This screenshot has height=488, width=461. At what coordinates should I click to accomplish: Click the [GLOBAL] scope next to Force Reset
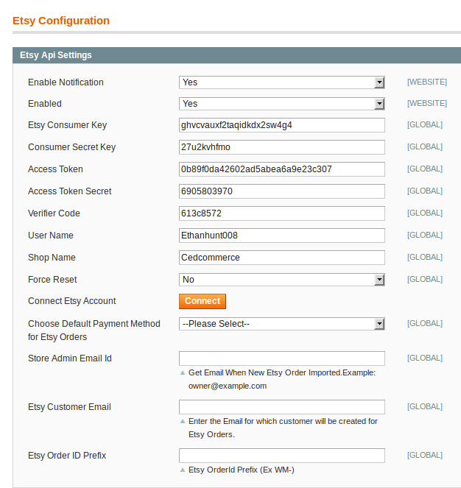425,280
